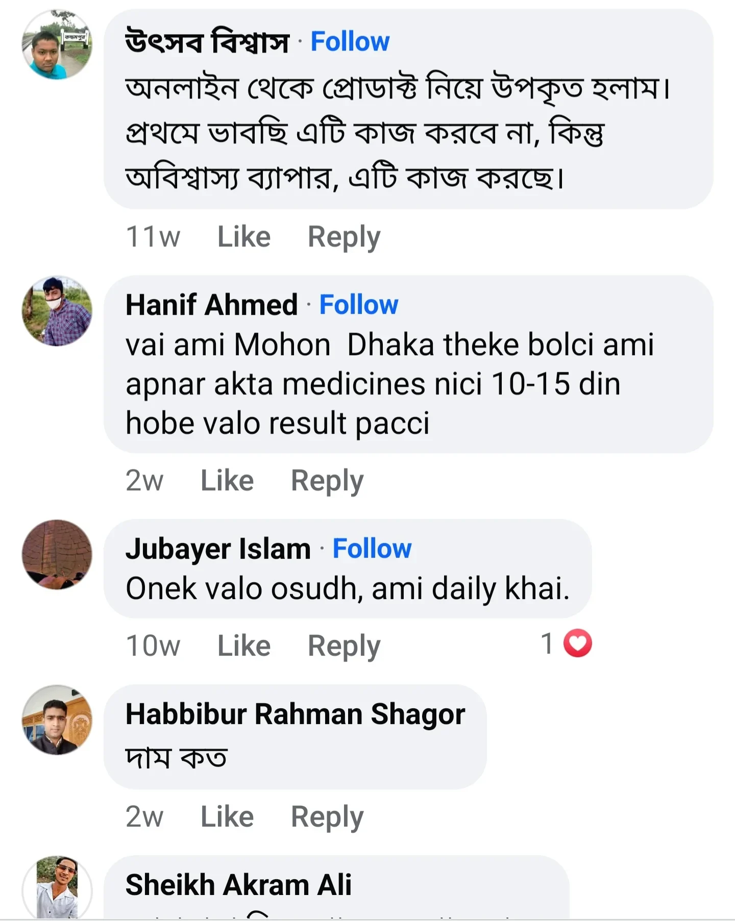Like উৎসব বিশ্বাস's comment
Screen dimensions: 735x921
coord(243,236)
